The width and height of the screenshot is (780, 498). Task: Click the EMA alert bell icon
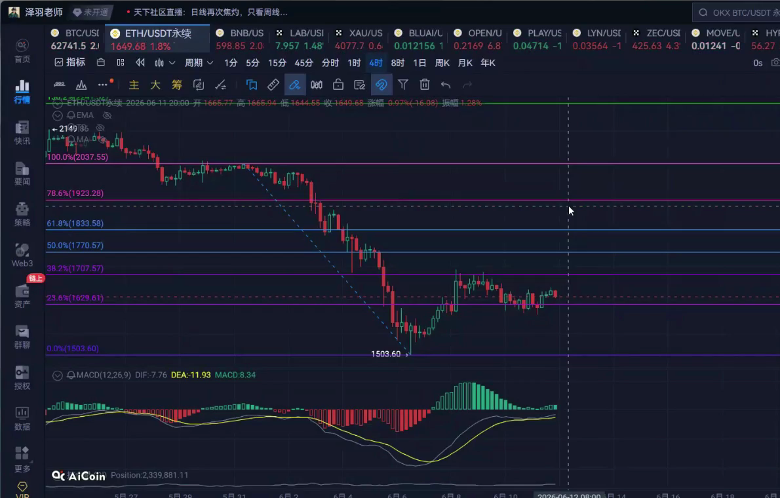coord(71,115)
